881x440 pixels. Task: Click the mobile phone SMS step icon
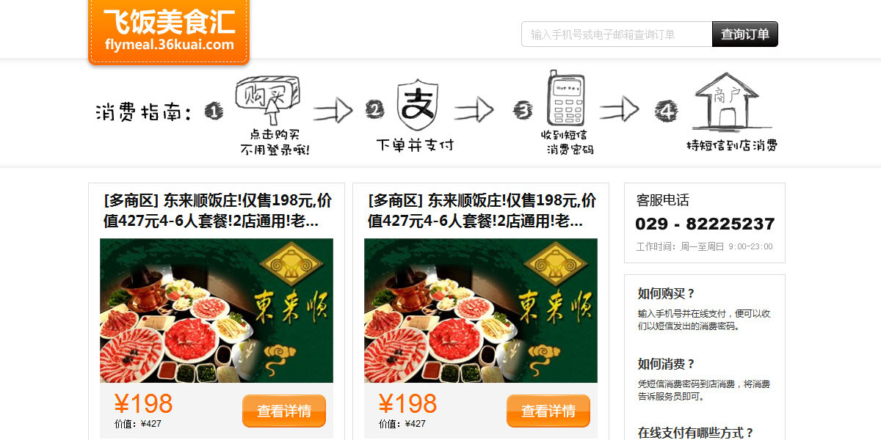[x=567, y=99]
